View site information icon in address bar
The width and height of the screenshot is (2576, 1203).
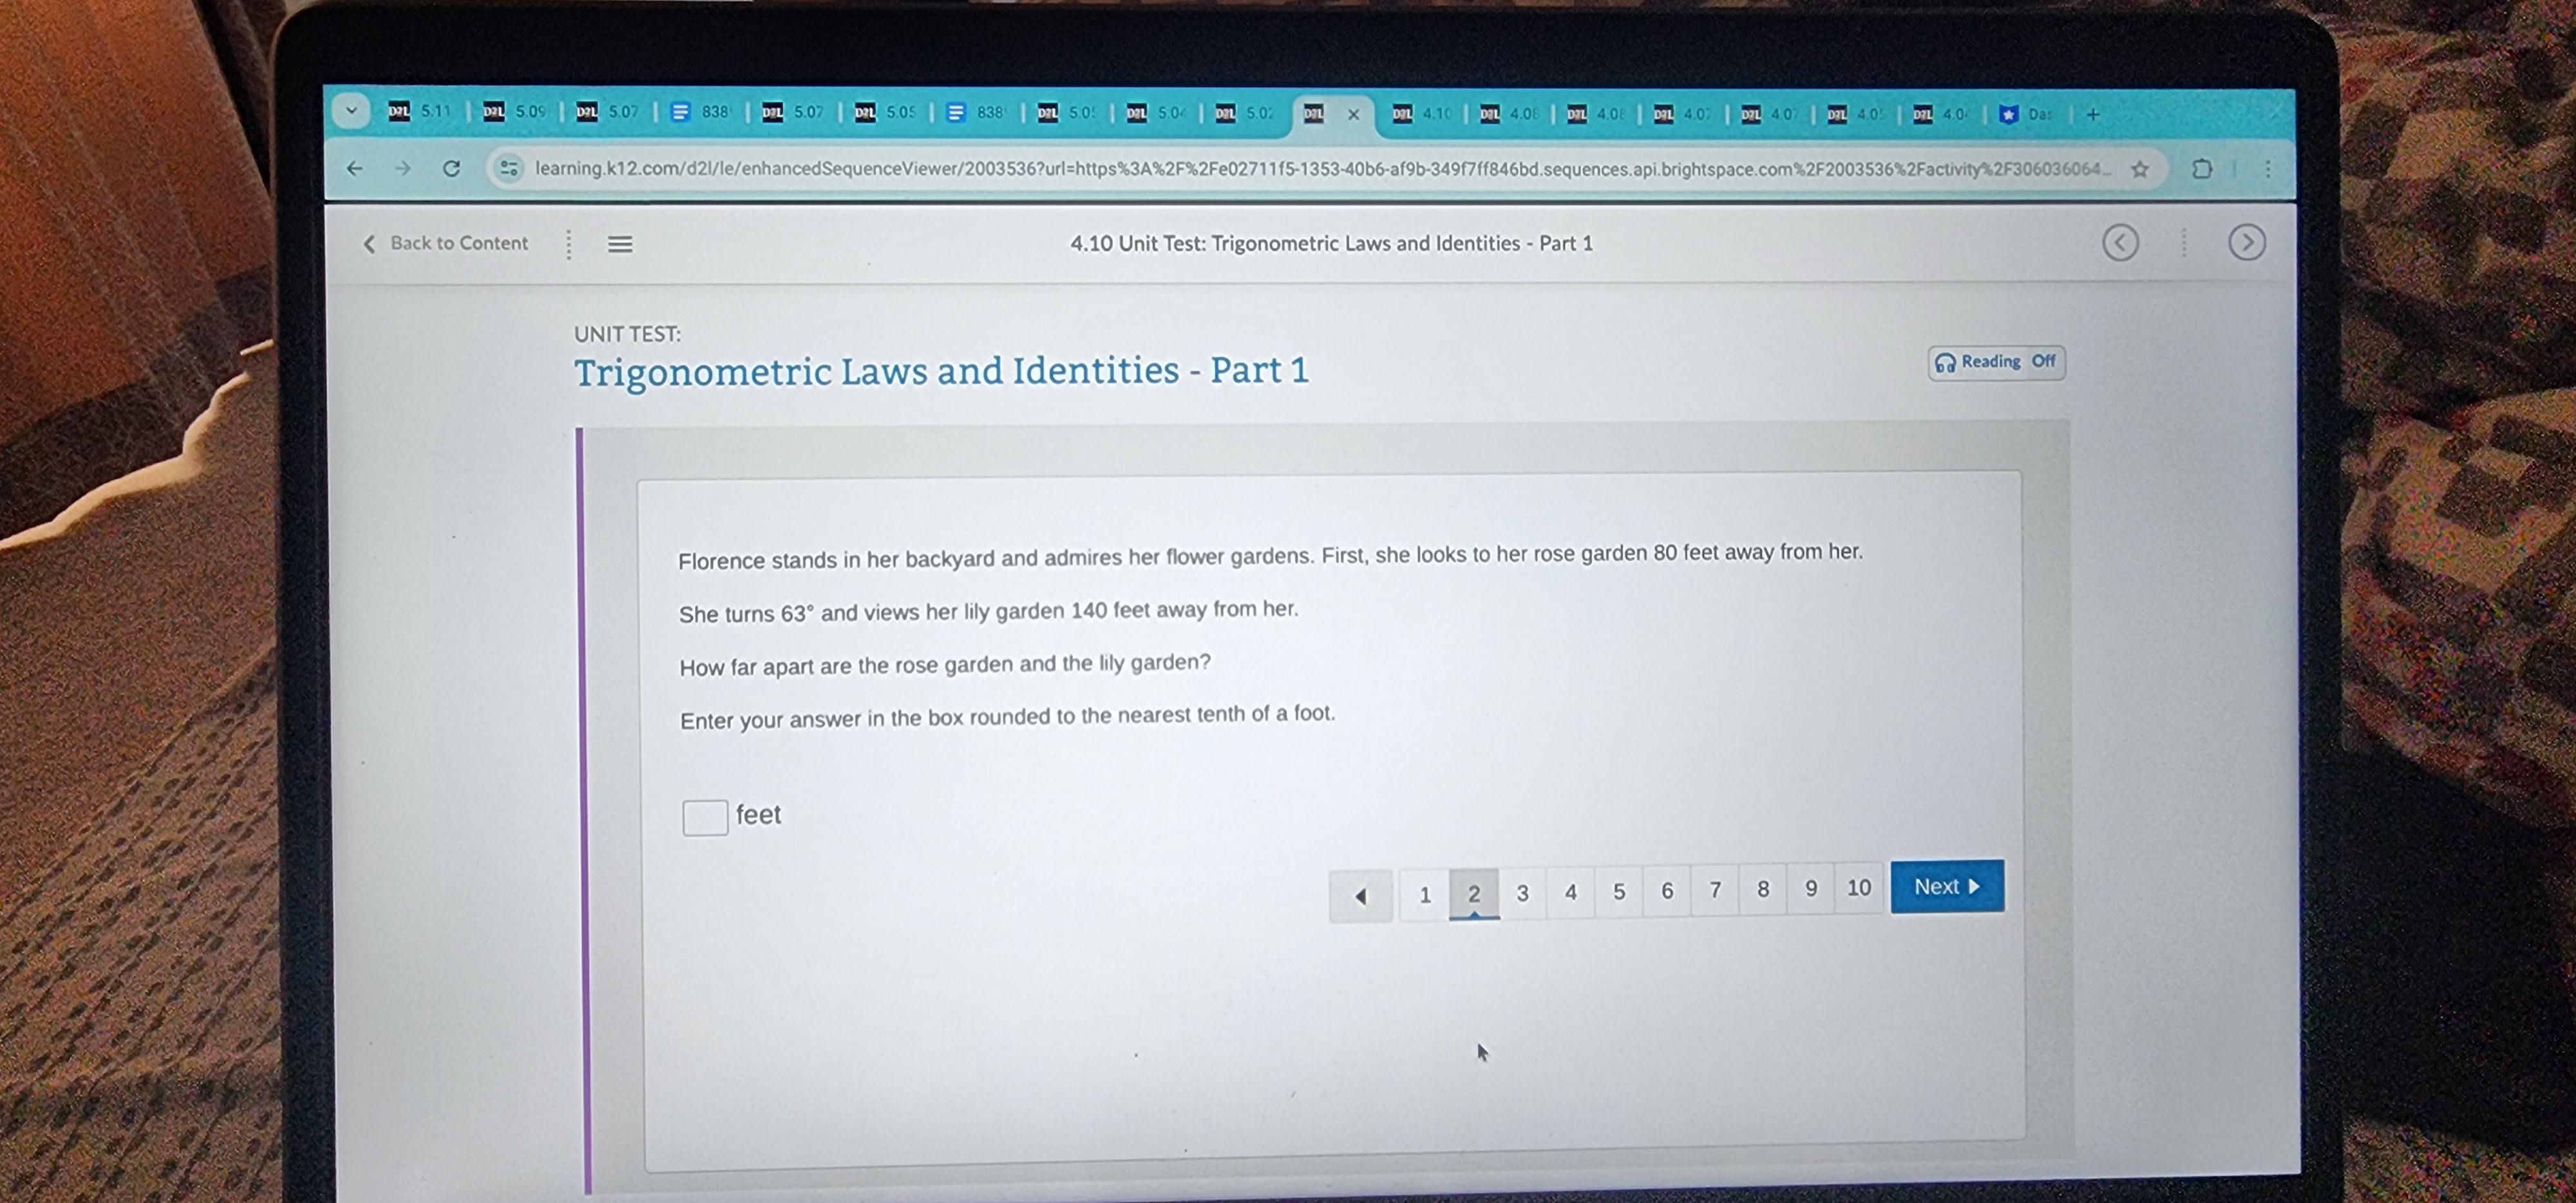coord(509,168)
